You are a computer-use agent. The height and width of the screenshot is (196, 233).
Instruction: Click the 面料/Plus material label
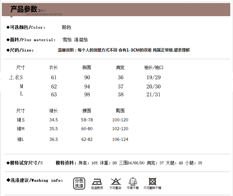(31, 40)
